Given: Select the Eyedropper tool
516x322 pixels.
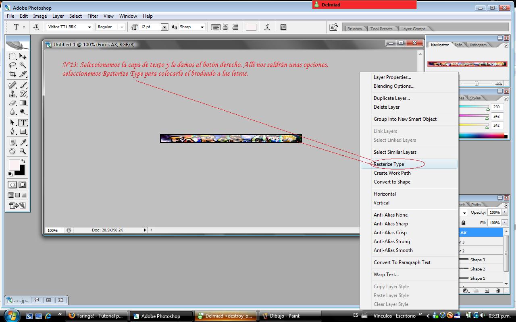Looking at the screenshot, I should [23, 142].
